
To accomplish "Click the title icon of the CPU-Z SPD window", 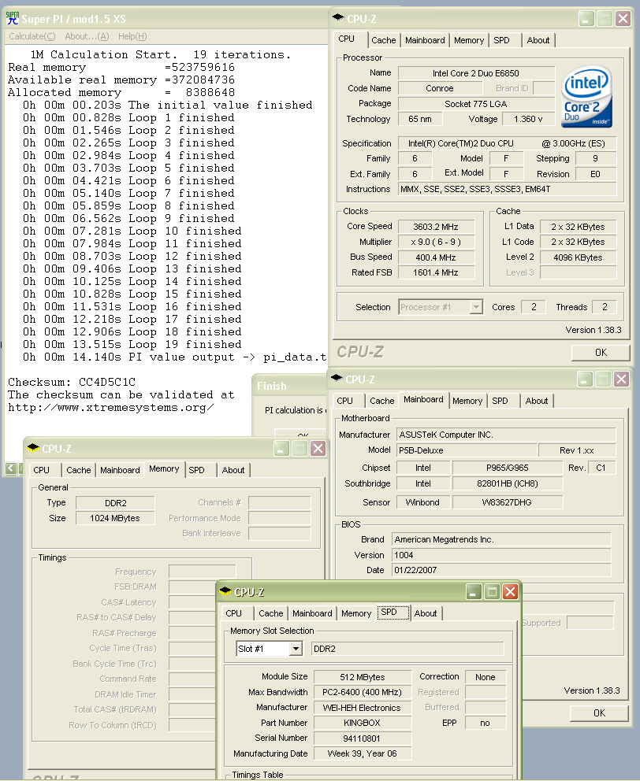I will [x=225, y=591].
